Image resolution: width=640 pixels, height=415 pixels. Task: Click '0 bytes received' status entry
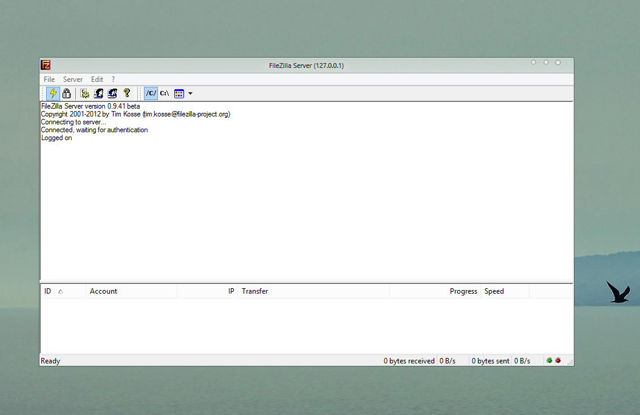point(409,361)
